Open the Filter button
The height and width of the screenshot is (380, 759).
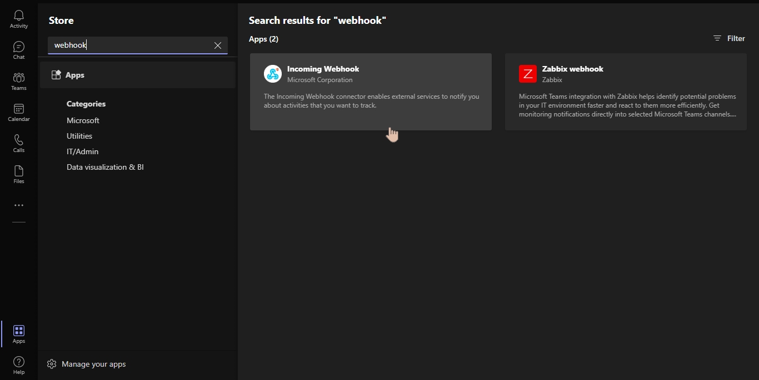(x=729, y=38)
